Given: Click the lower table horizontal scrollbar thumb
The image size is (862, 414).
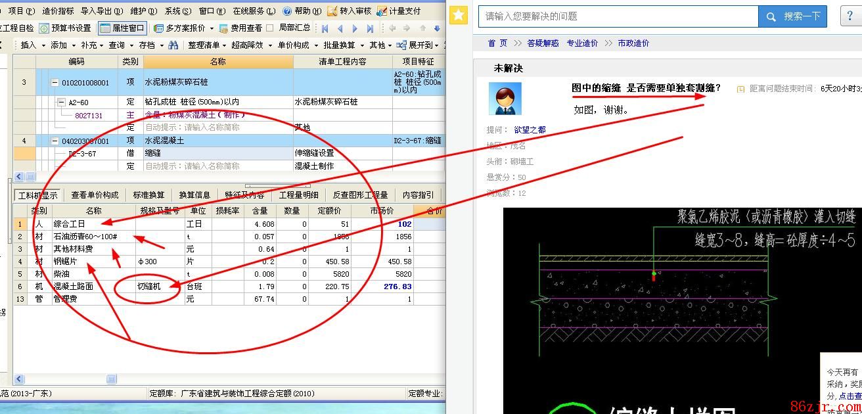Looking at the screenshot, I should pos(112,379).
